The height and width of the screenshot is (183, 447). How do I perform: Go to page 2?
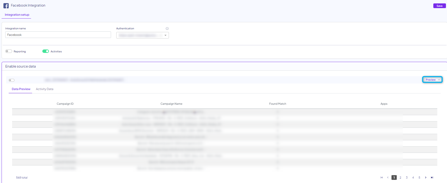click(400, 178)
